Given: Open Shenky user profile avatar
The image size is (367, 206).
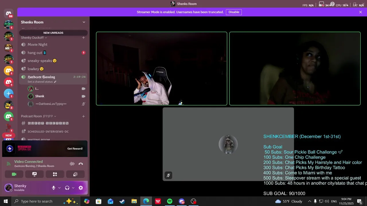Looking at the screenshot, I should [x=9, y=188].
